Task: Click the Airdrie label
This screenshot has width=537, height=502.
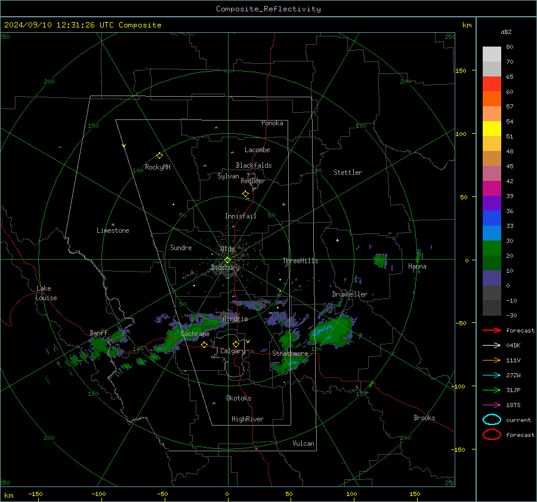Action: (235, 319)
